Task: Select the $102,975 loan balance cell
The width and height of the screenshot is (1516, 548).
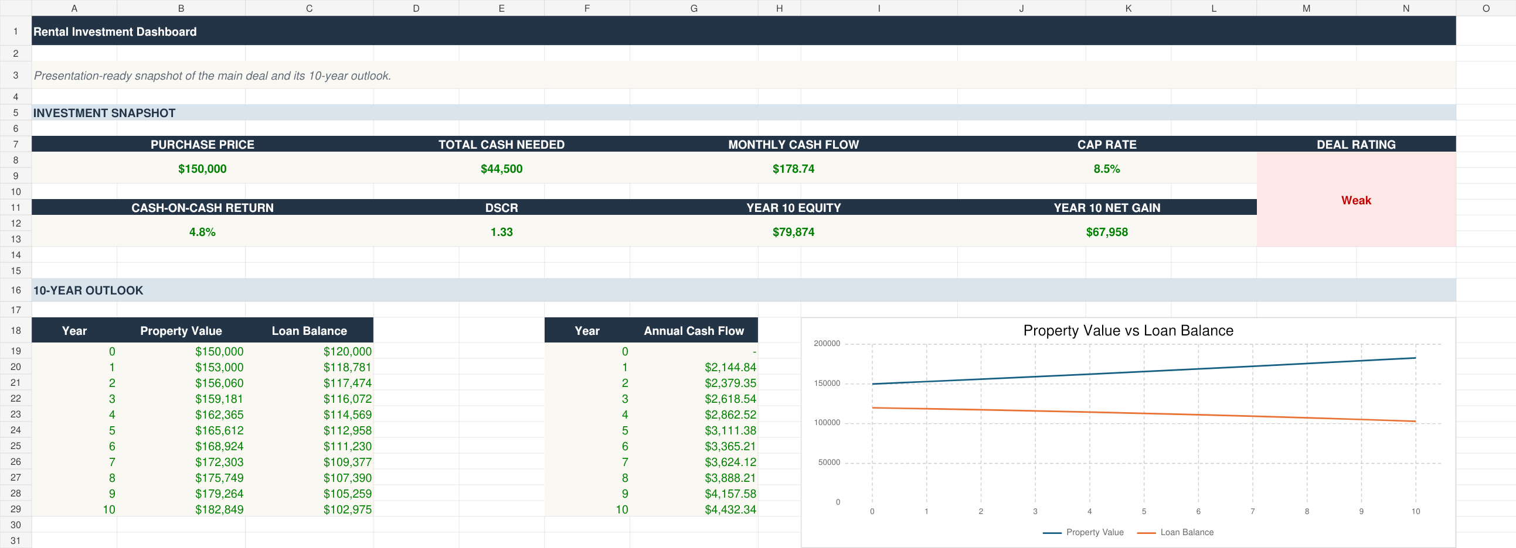Action: tap(309, 509)
